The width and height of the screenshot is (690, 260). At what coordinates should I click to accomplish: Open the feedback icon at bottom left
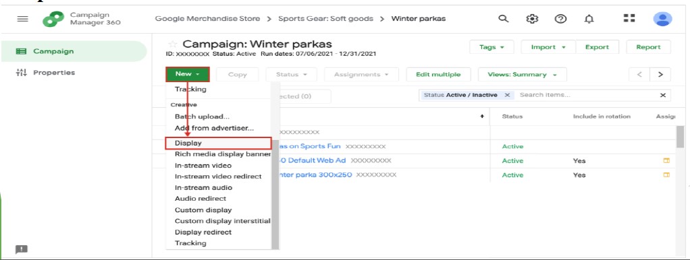tap(22, 249)
